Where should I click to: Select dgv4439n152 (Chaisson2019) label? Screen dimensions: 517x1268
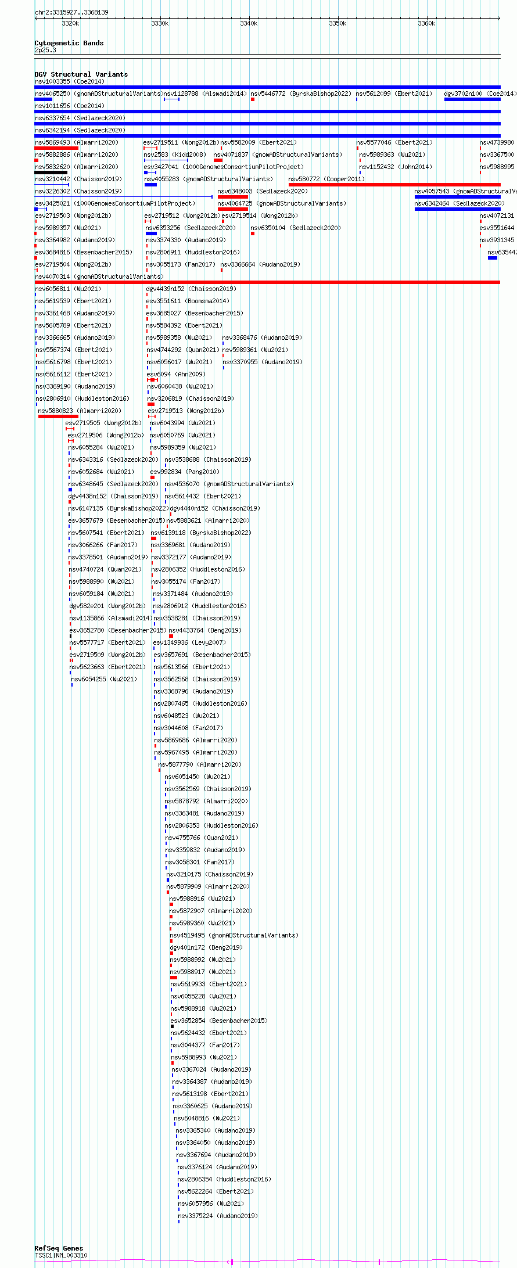[x=191, y=289]
